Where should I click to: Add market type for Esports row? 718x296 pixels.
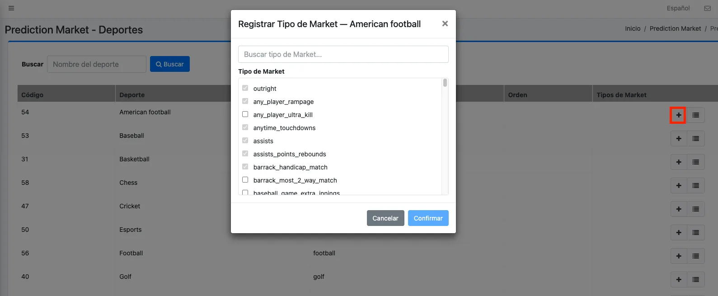679,233
